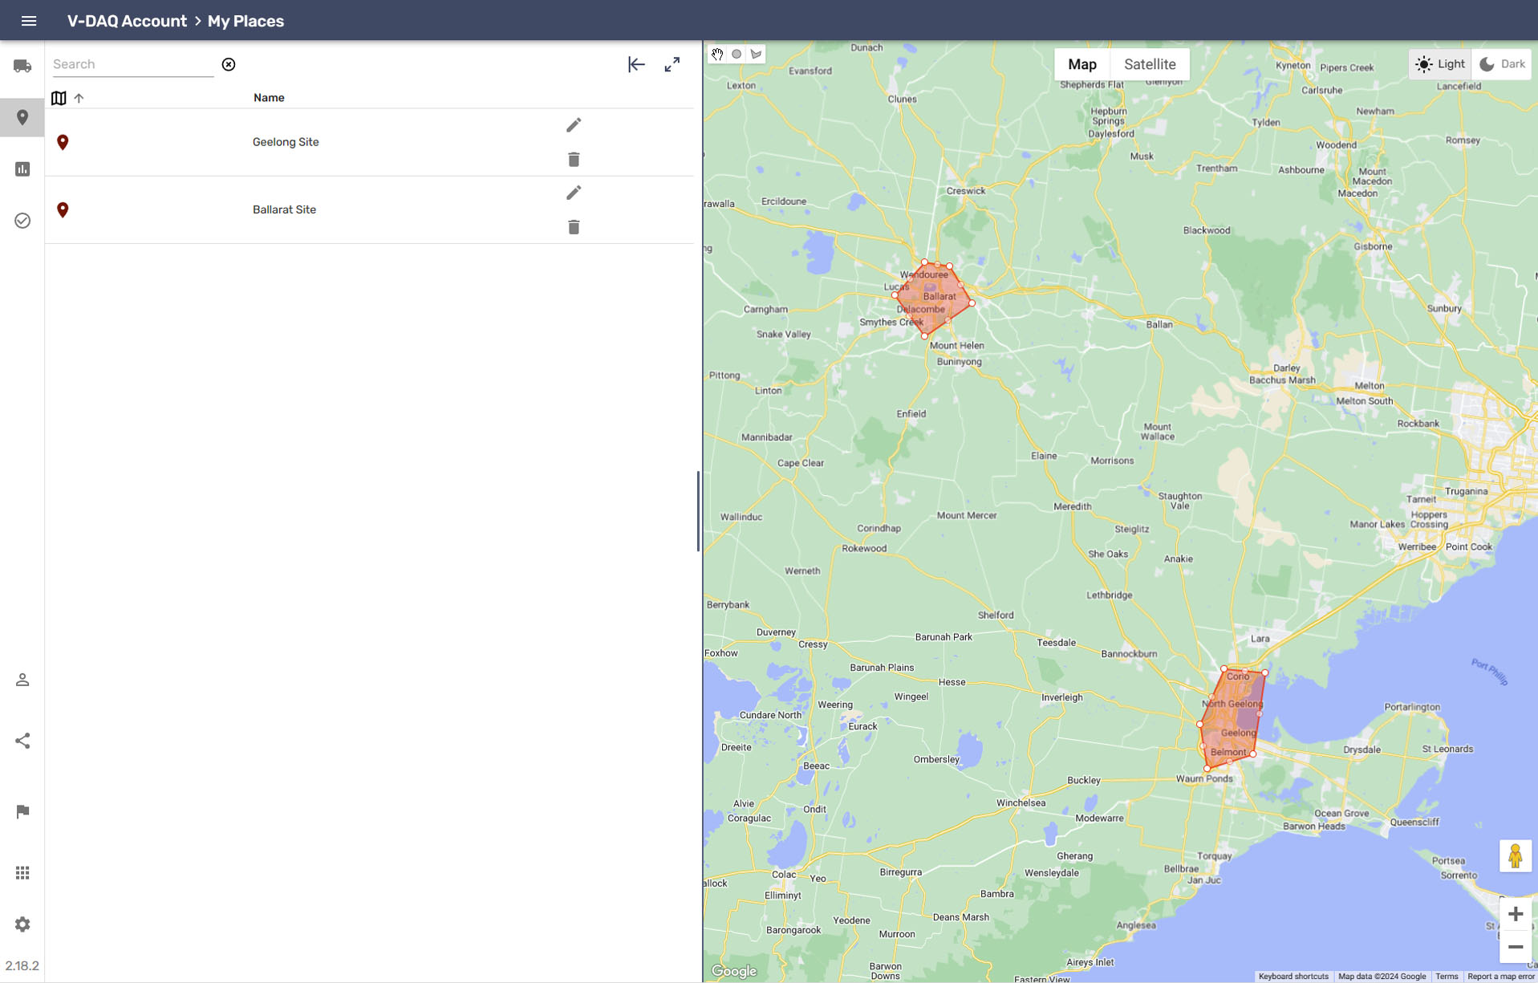Zoom in on the map
This screenshot has height=983, width=1538.
[1515, 914]
